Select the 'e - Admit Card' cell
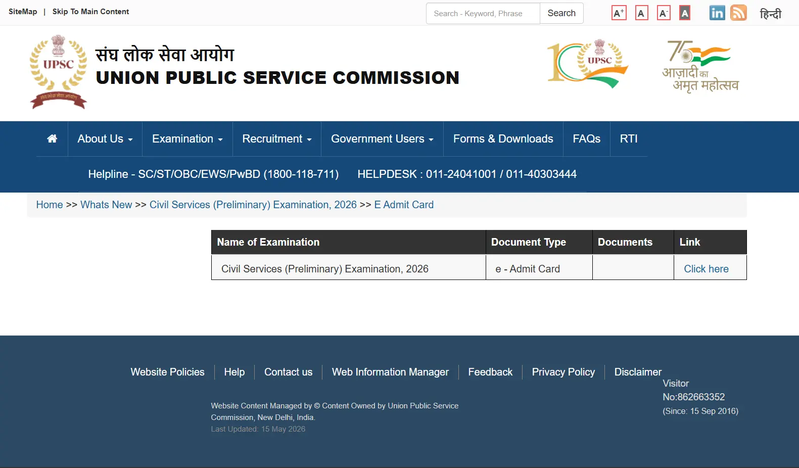This screenshot has height=468, width=799. point(539,267)
